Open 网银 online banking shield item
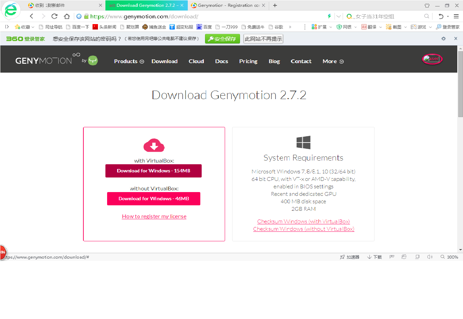 [x=344, y=27]
